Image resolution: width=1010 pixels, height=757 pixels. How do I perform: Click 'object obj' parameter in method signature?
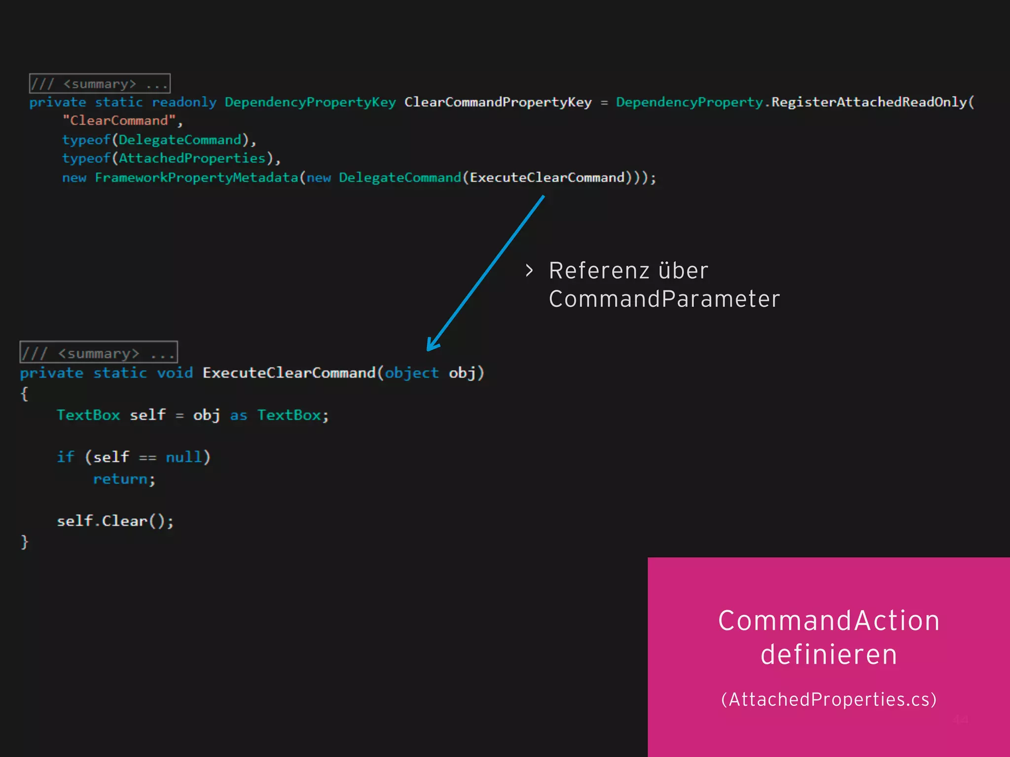point(430,373)
